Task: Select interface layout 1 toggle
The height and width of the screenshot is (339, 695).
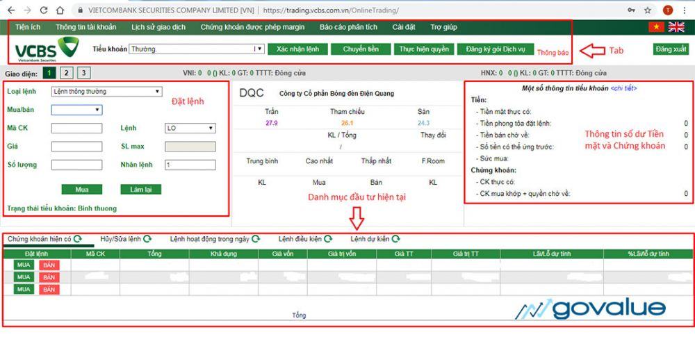Action: [49, 73]
